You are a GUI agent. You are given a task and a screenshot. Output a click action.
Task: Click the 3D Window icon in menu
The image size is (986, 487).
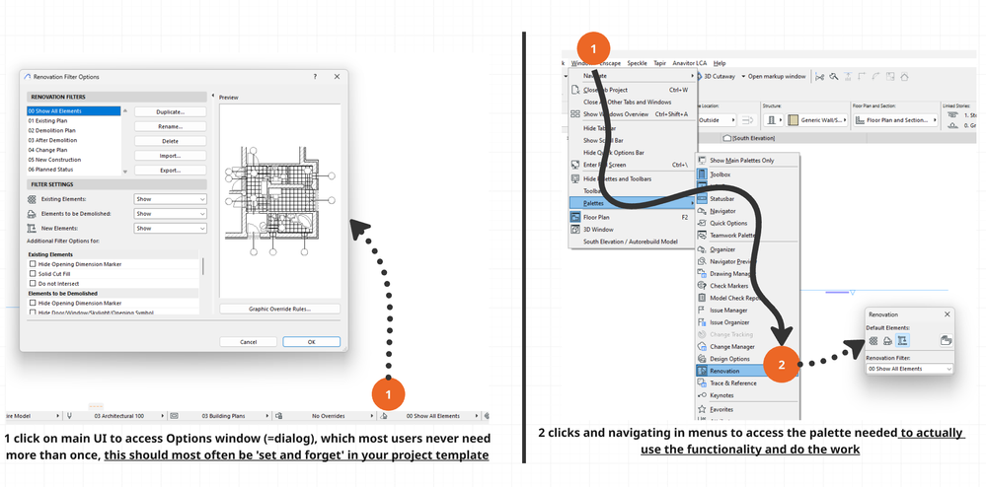pos(575,230)
